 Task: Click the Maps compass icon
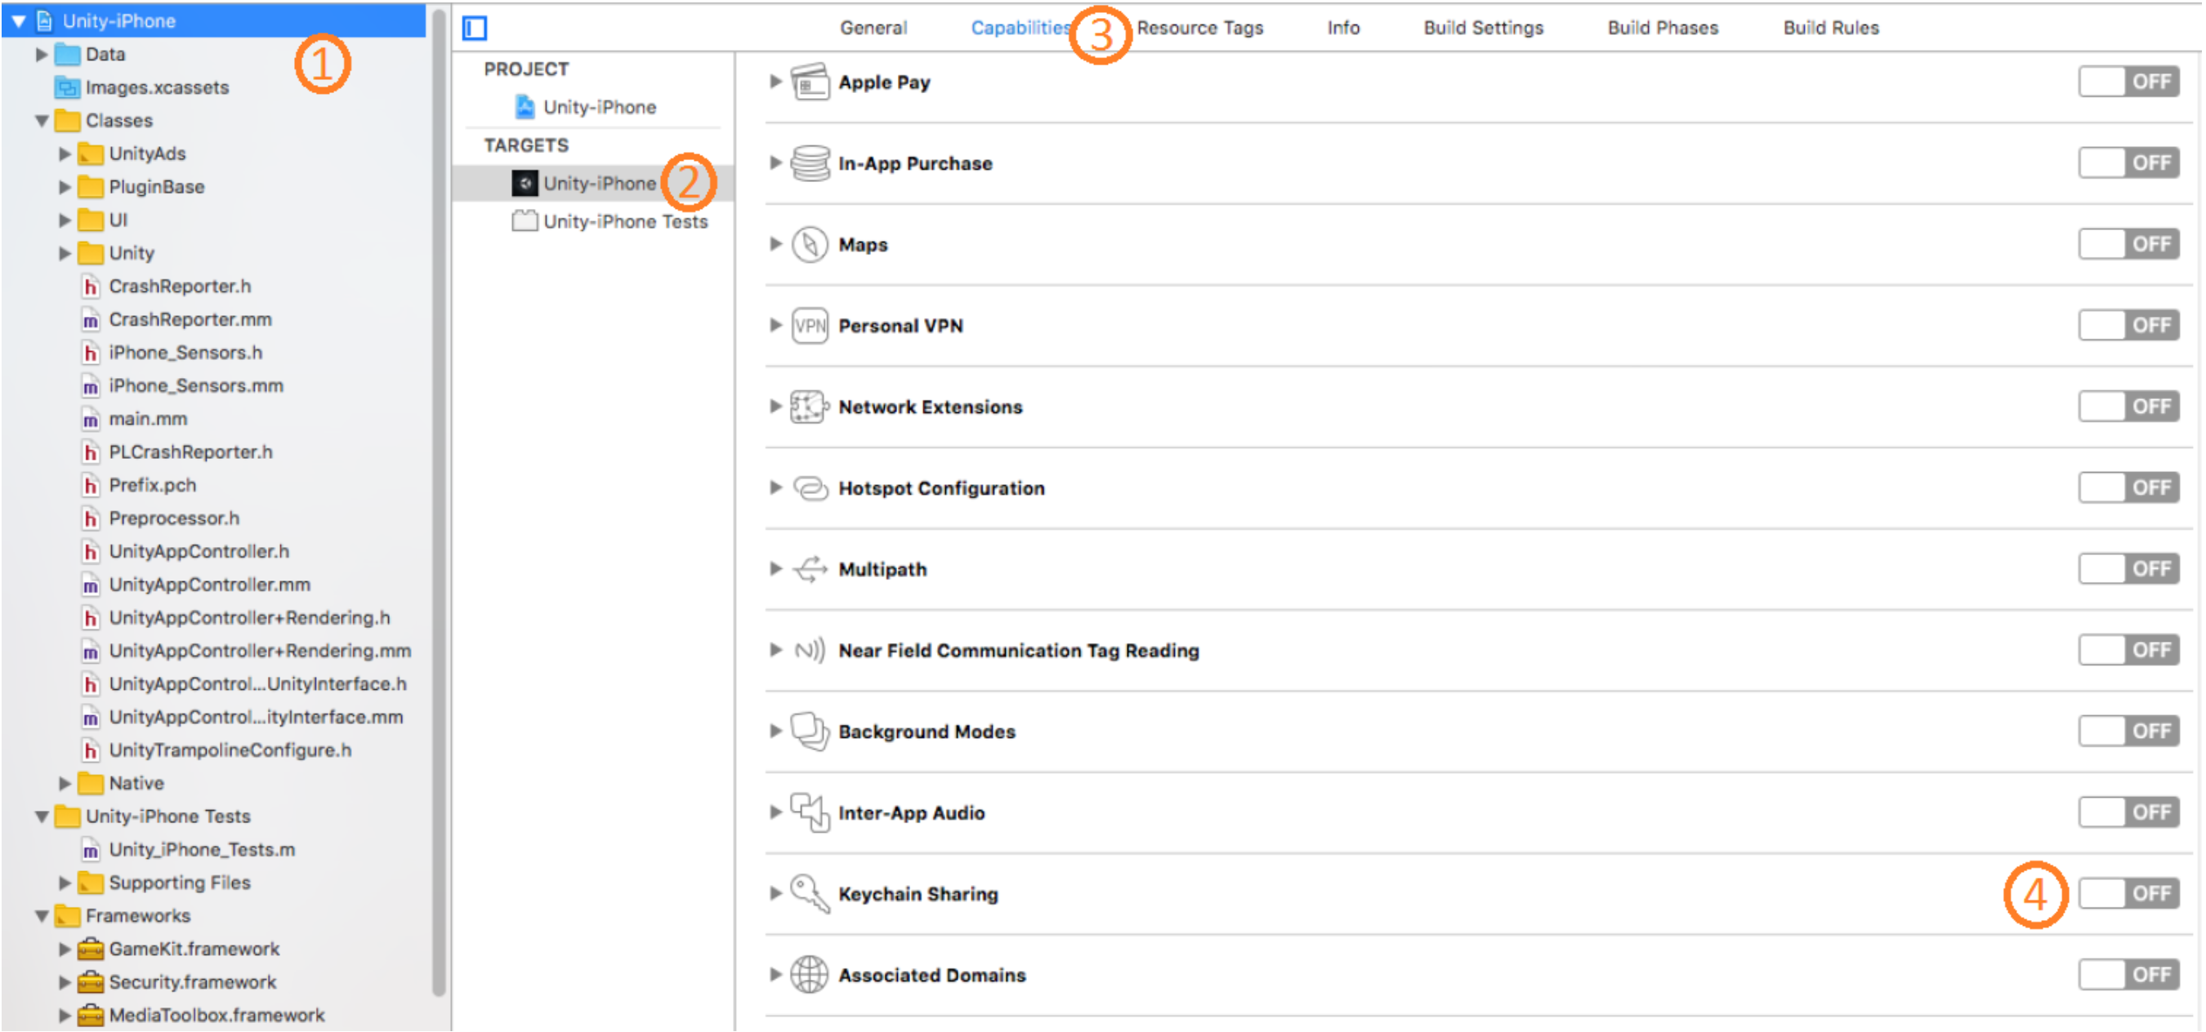click(x=809, y=245)
